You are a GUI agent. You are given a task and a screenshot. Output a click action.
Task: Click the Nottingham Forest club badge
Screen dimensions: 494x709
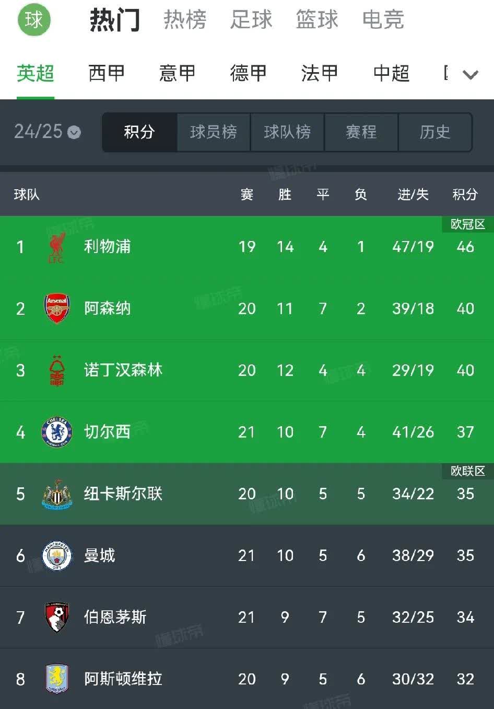coord(57,370)
